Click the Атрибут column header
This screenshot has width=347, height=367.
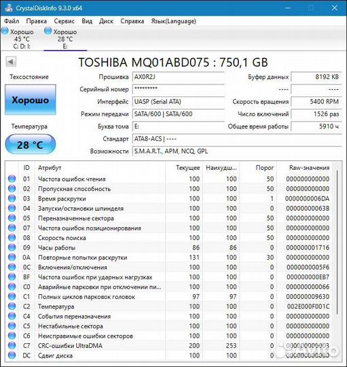click(x=100, y=168)
